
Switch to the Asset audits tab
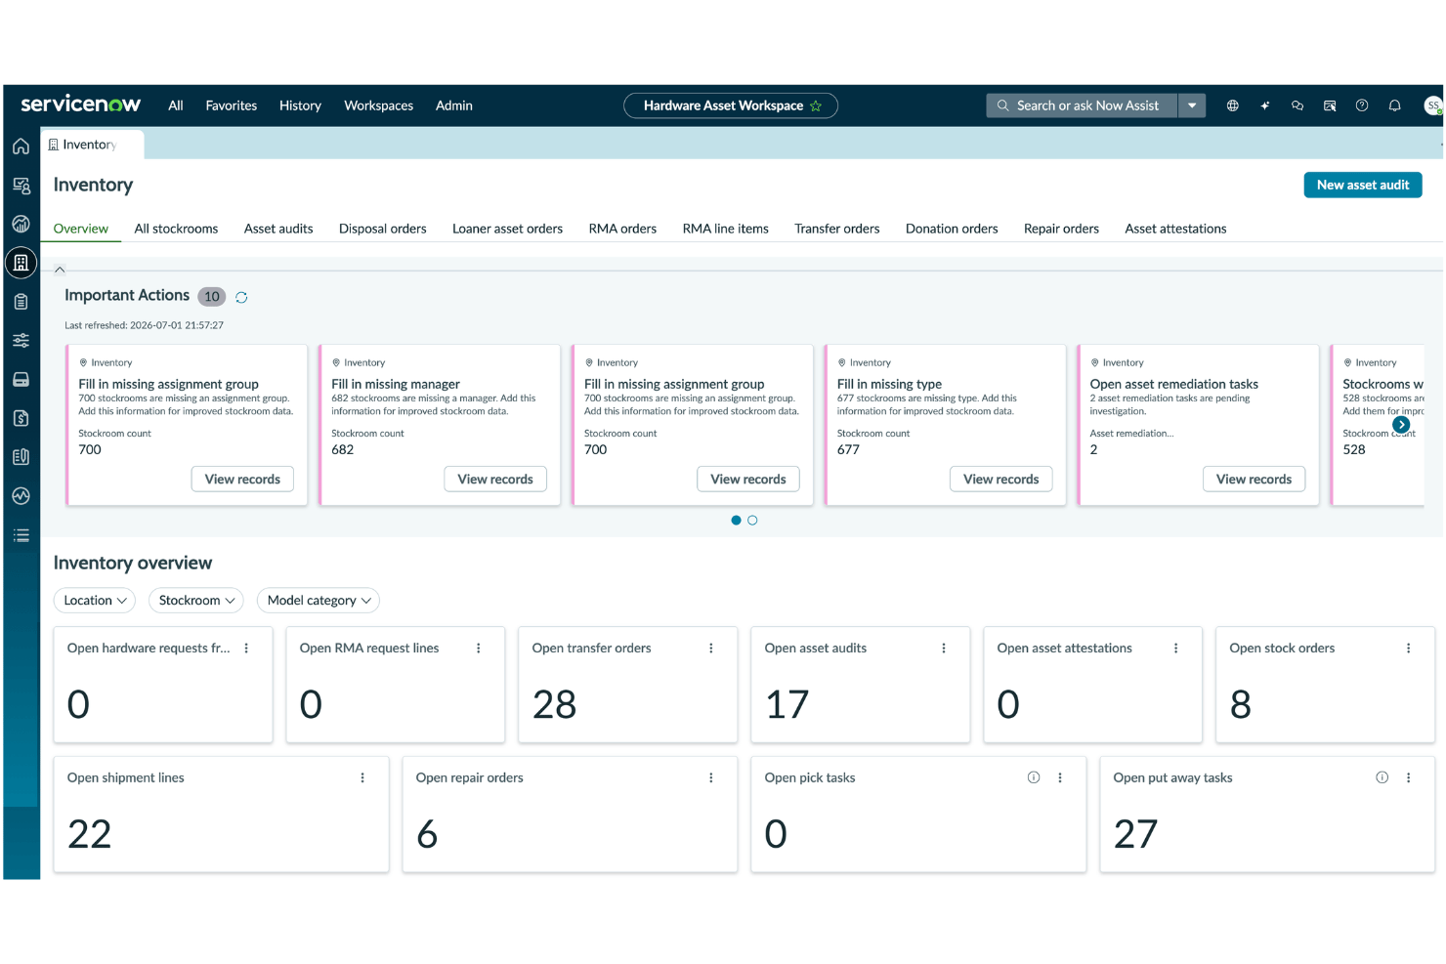pyautogui.click(x=278, y=229)
